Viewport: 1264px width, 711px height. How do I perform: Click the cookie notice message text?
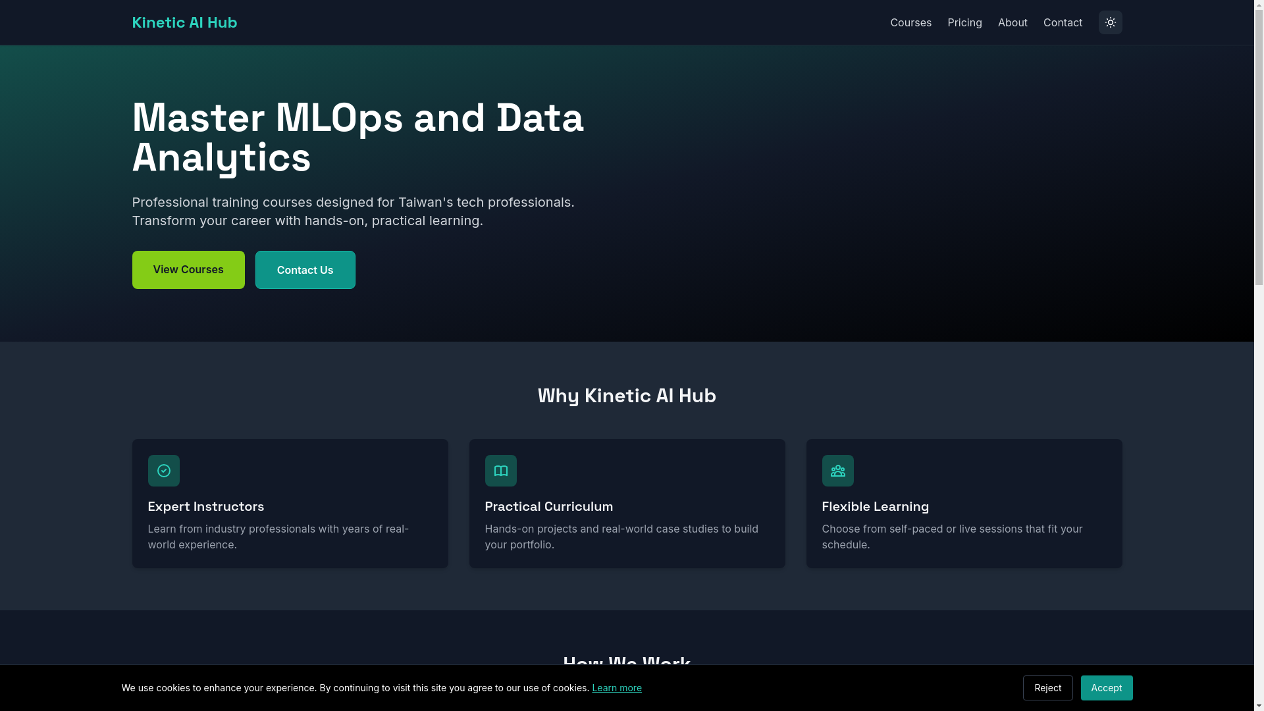355,688
